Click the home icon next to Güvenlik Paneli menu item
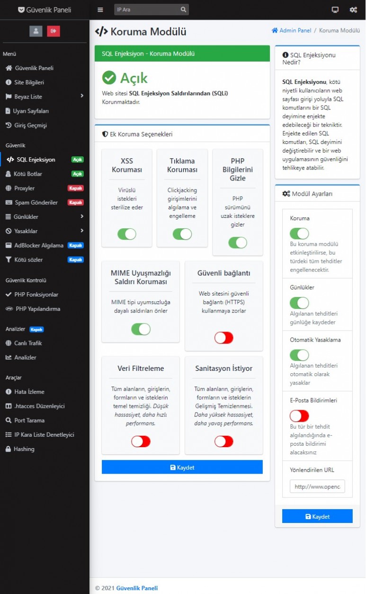The image size is (366, 594). click(9, 68)
